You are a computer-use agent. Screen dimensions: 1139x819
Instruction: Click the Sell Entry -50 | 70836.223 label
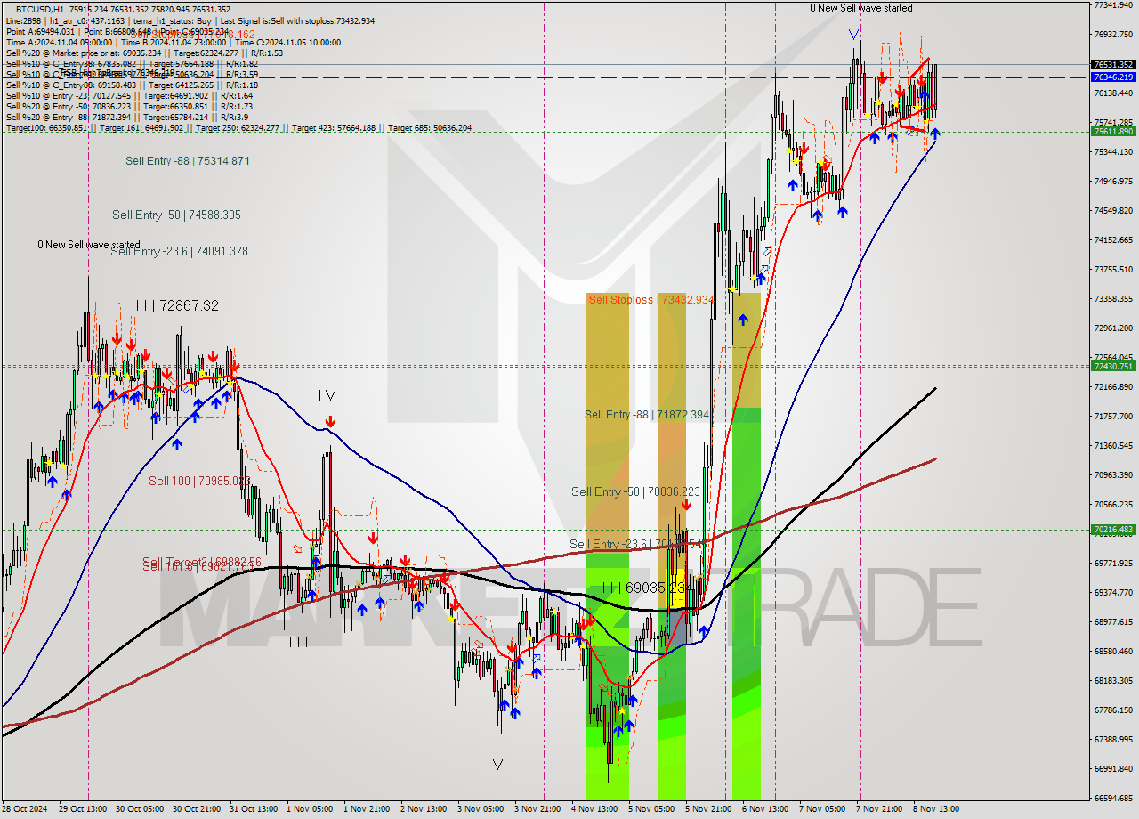coord(635,491)
